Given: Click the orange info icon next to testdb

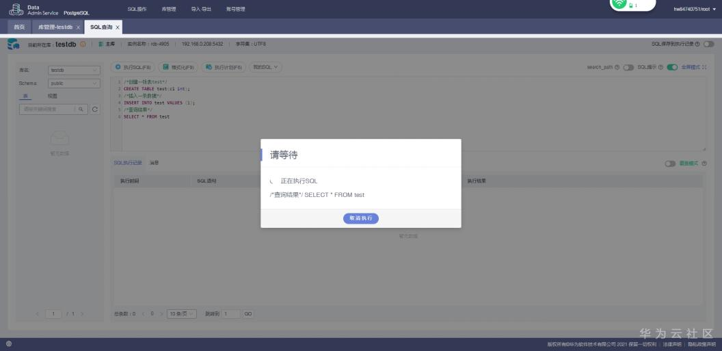Looking at the screenshot, I should (x=83, y=44).
